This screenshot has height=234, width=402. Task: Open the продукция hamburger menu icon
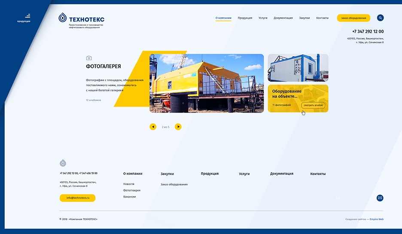point(27,16)
